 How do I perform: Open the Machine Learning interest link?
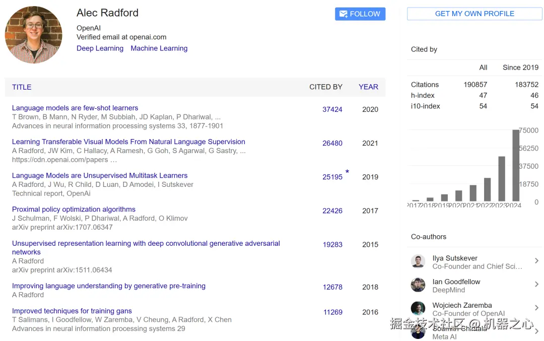(159, 48)
